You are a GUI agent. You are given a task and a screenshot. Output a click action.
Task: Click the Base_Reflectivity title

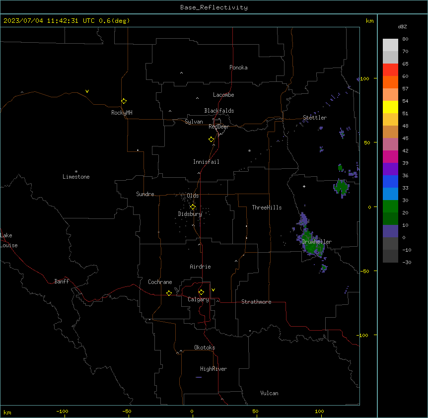(x=214, y=7)
